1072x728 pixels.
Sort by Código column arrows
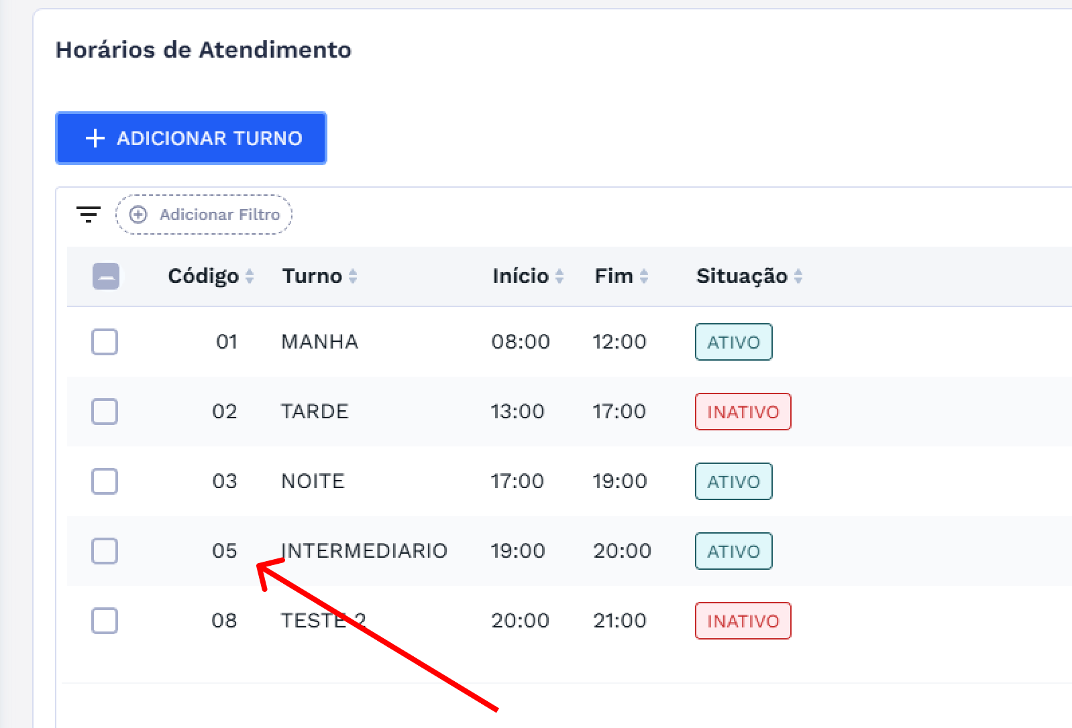point(250,276)
